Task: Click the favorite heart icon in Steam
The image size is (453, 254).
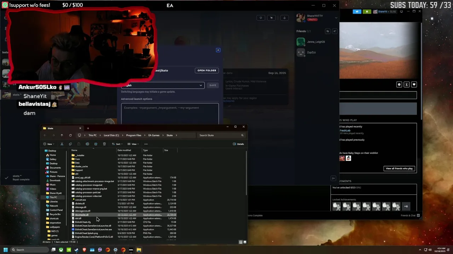Action: coord(414,85)
